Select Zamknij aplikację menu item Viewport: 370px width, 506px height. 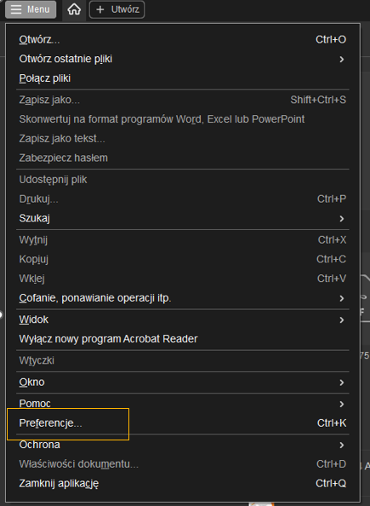point(183,484)
